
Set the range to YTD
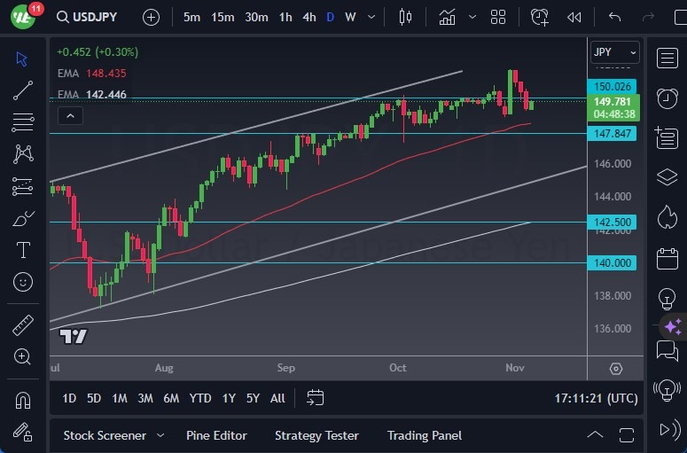[x=200, y=398]
